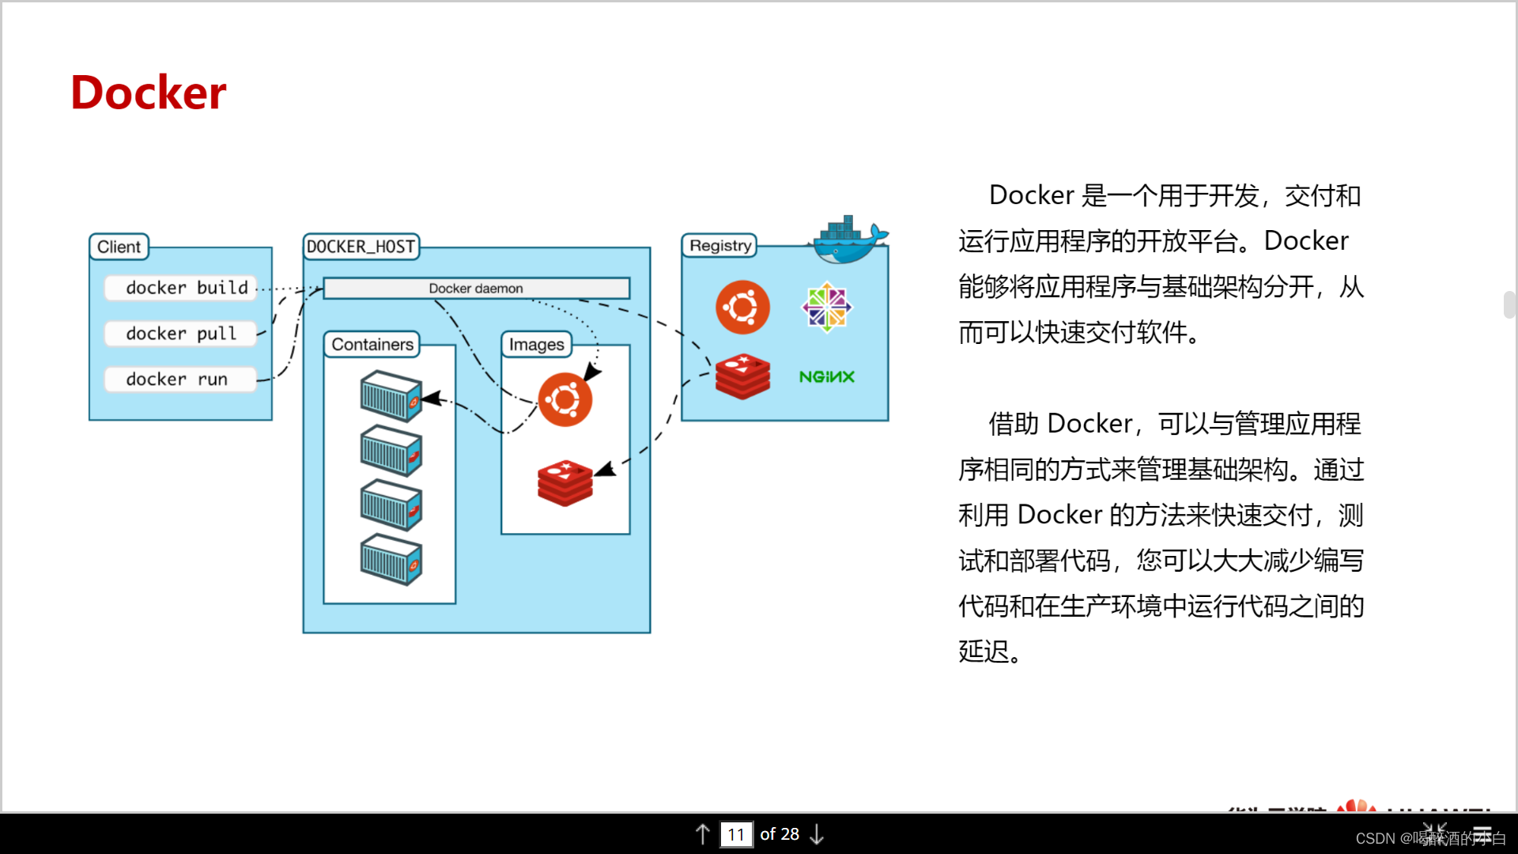Click the NGINX logo in the Registry box
The image size is (1518, 854).
tap(826, 376)
